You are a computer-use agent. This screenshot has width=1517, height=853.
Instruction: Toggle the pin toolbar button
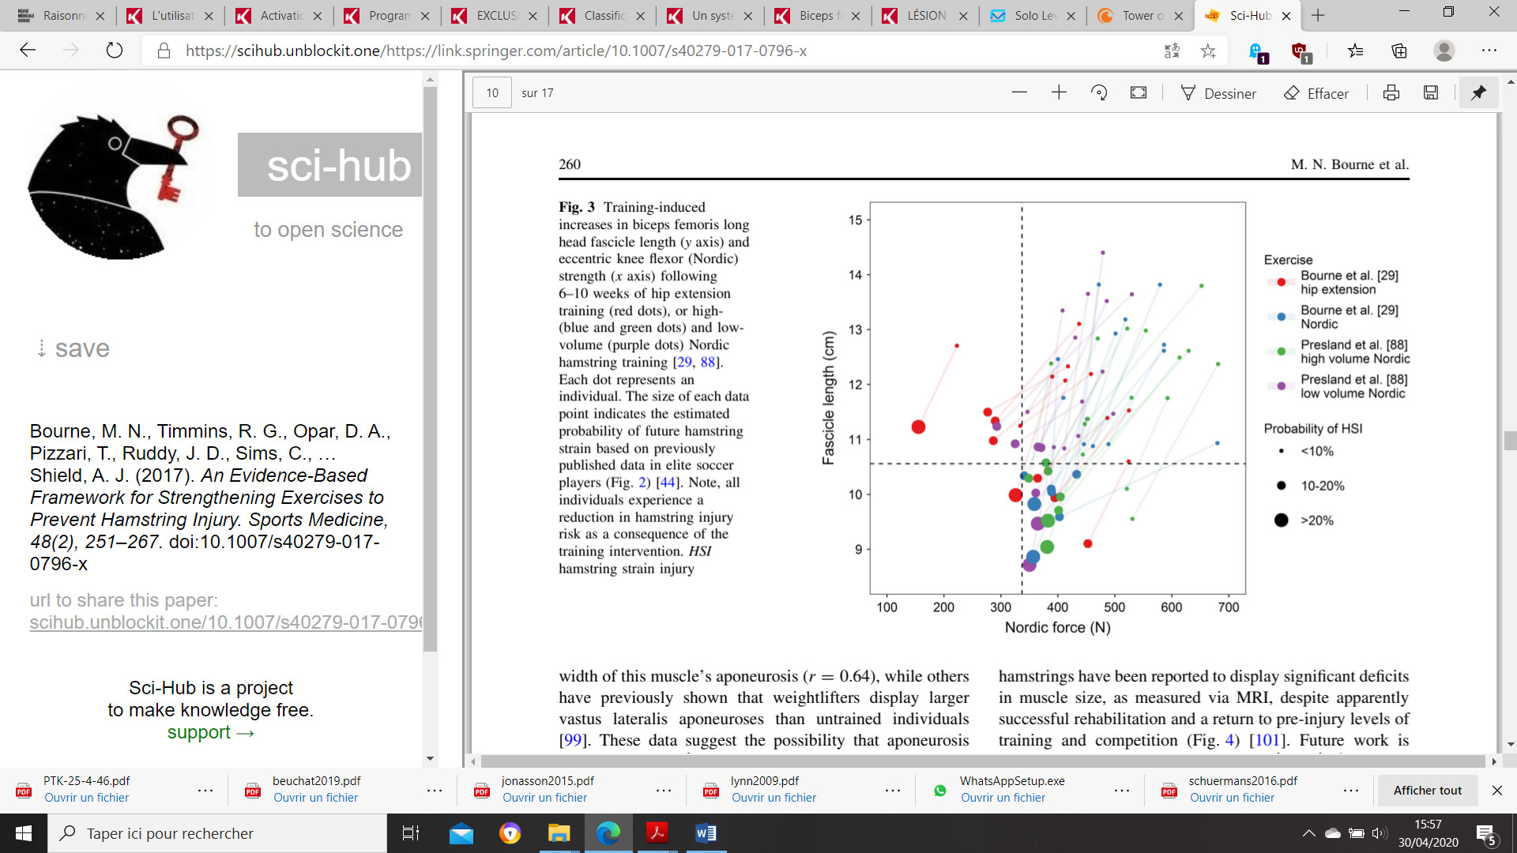tap(1478, 93)
